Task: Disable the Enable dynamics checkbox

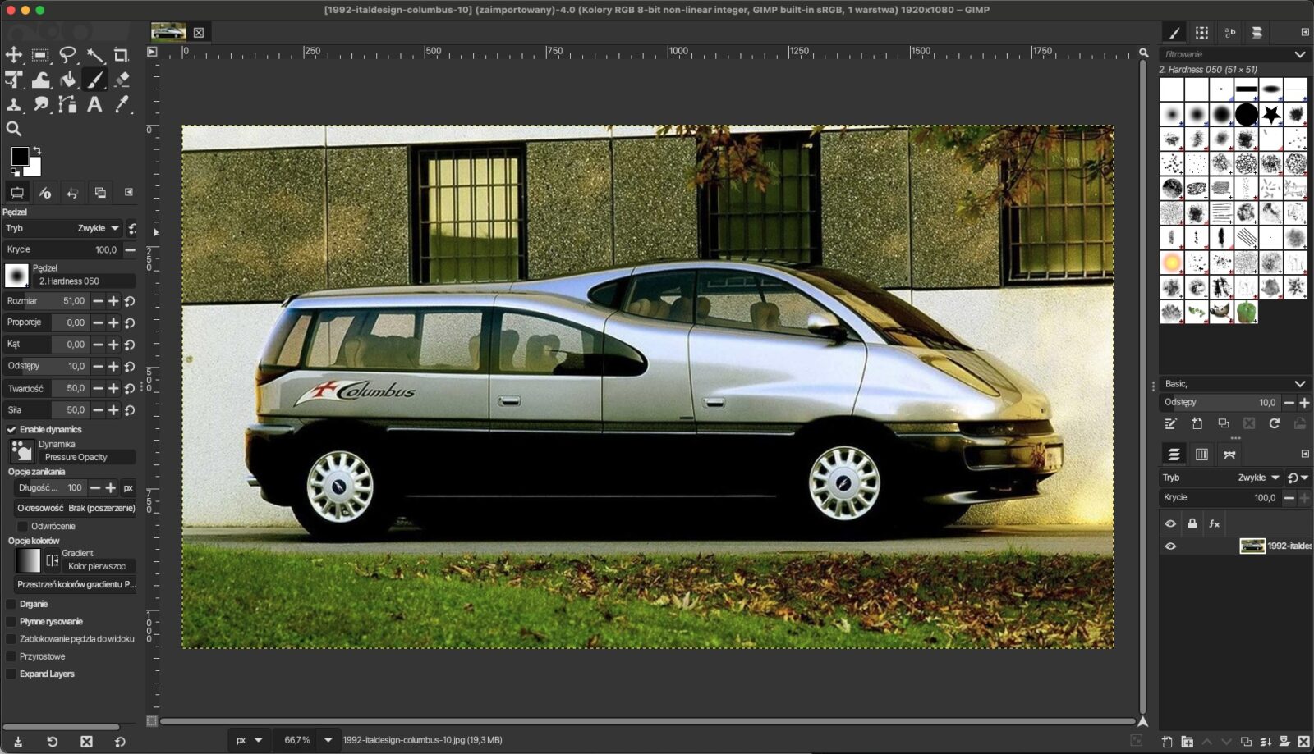Action: click(x=11, y=429)
